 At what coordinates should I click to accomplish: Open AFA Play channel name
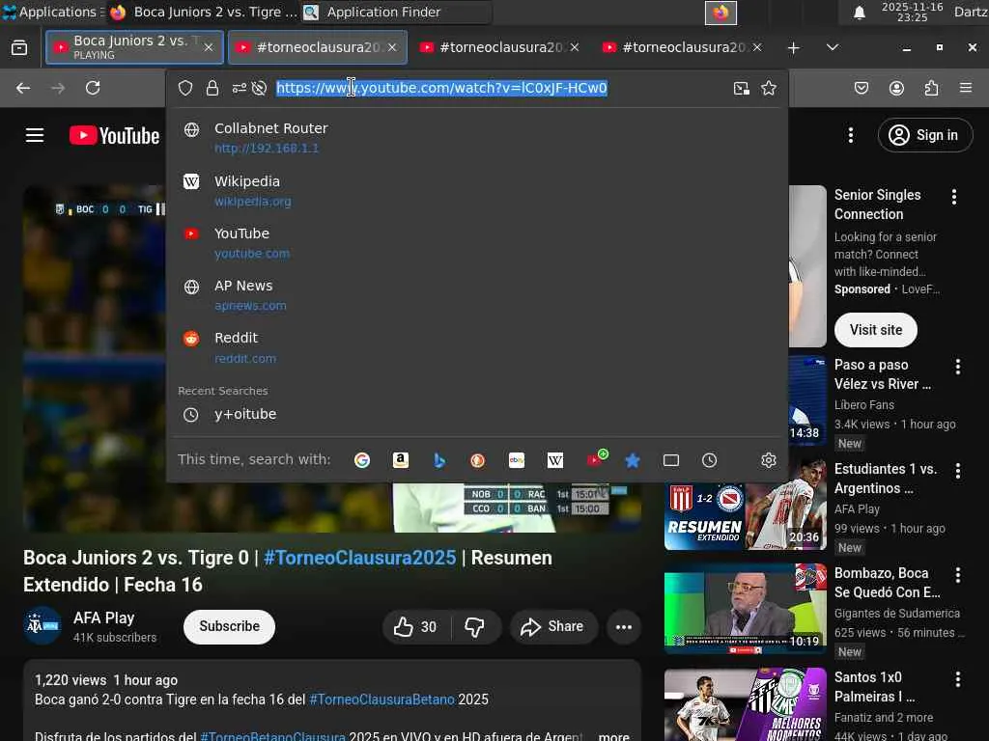[103, 618]
